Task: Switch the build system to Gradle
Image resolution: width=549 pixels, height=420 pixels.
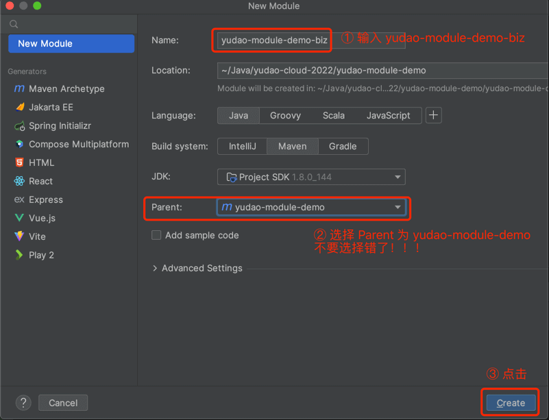Action: [342, 146]
